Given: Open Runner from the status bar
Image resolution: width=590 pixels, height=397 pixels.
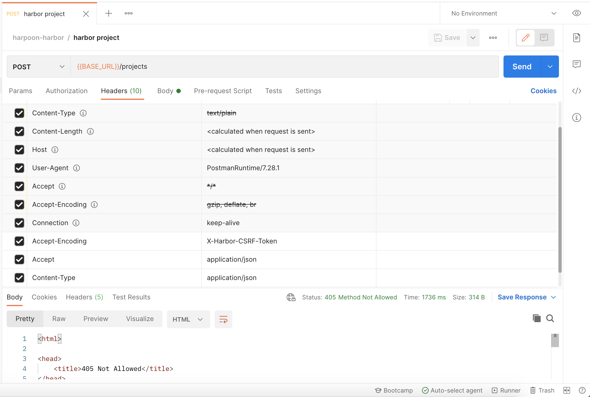Looking at the screenshot, I should point(506,390).
